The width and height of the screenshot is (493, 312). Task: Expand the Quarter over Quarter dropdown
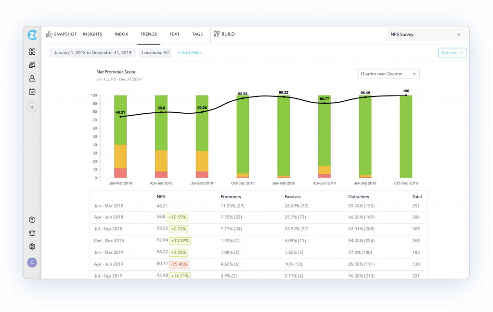click(x=388, y=73)
